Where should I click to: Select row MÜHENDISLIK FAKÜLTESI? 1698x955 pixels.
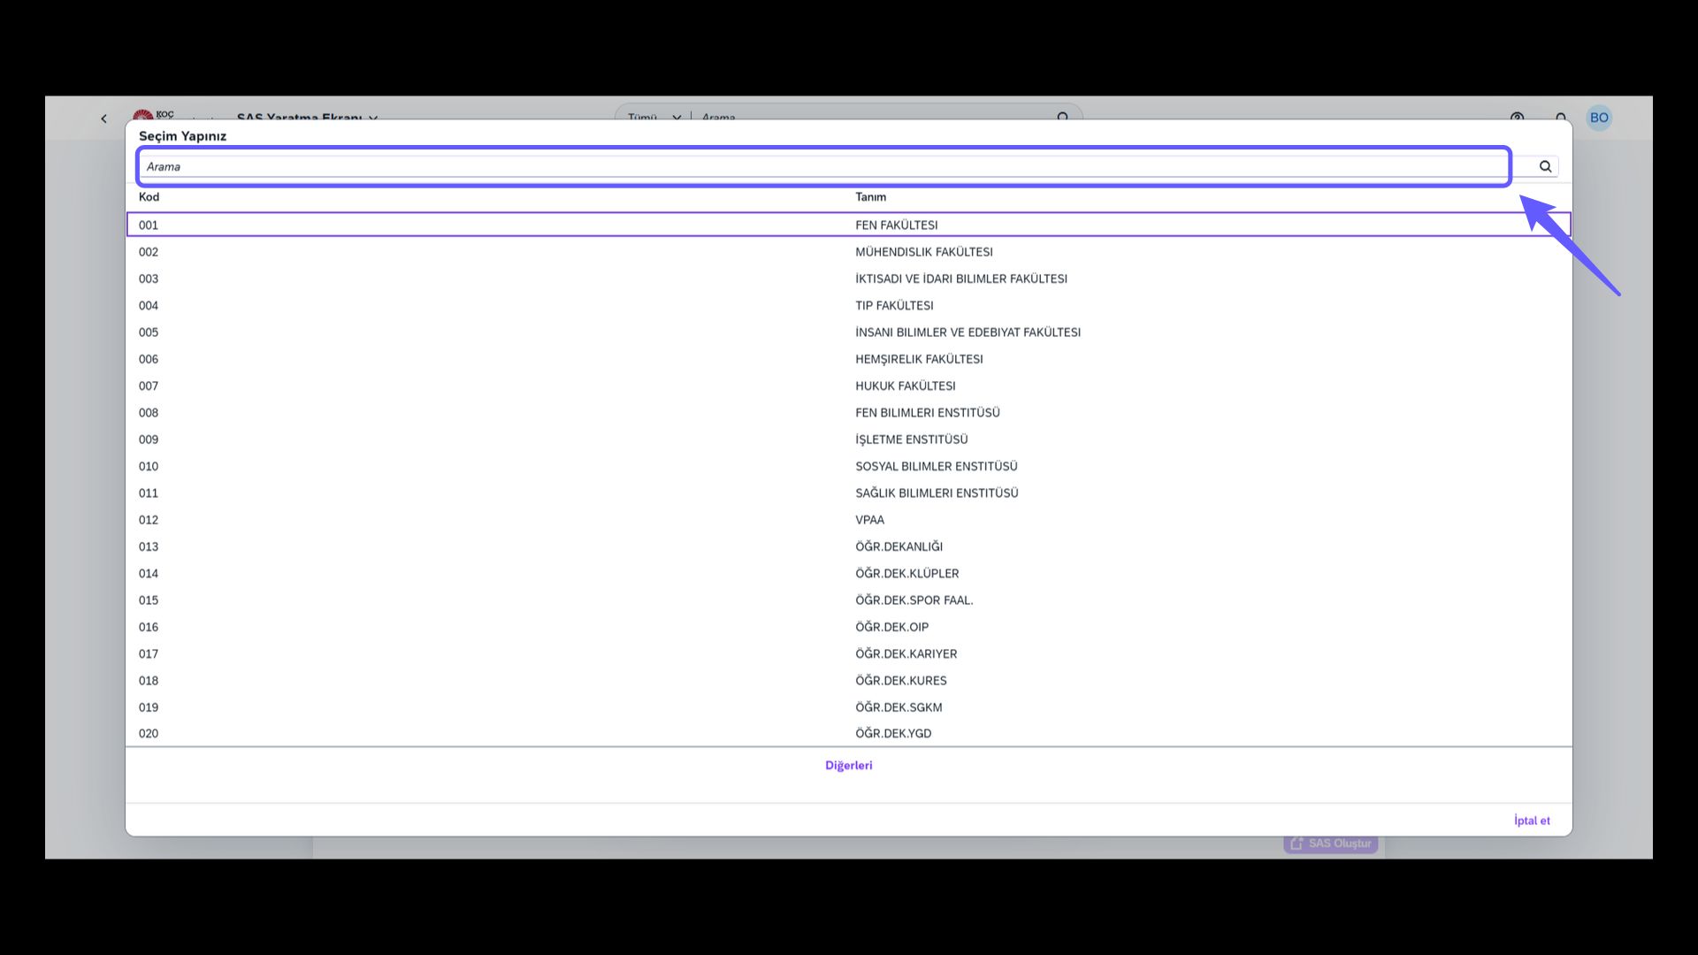tap(849, 252)
